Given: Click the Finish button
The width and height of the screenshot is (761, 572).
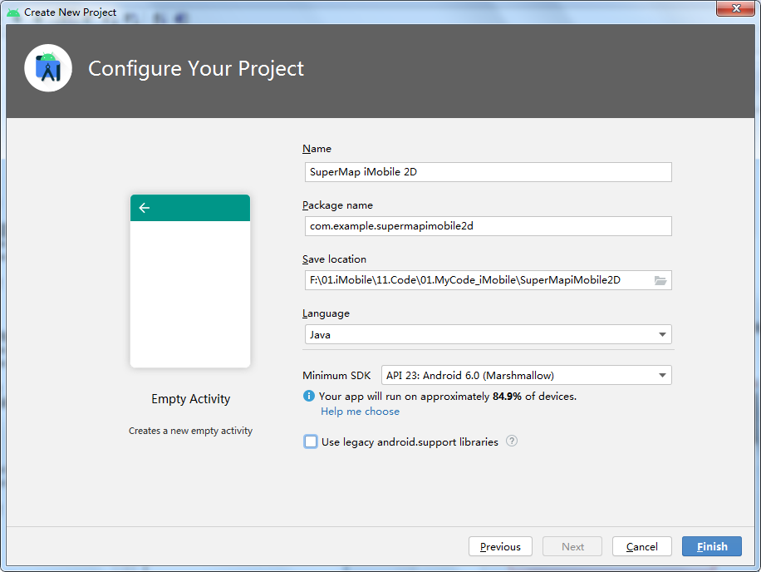Looking at the screenshot, I should click(711, 546).
